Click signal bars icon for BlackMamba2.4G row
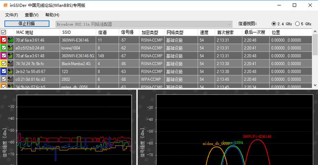 11,64
